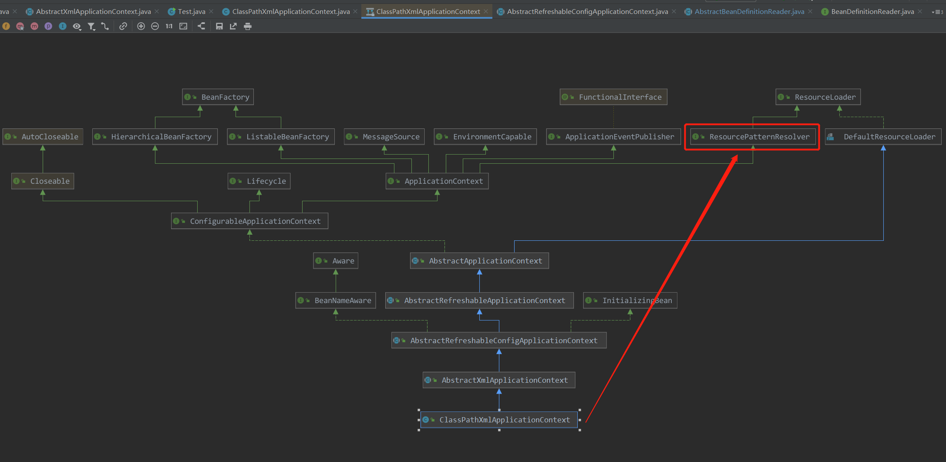Screen dimensions: 946x462
Task: Select the HierarchicalBeanFactory node
Action: (155, 137)
